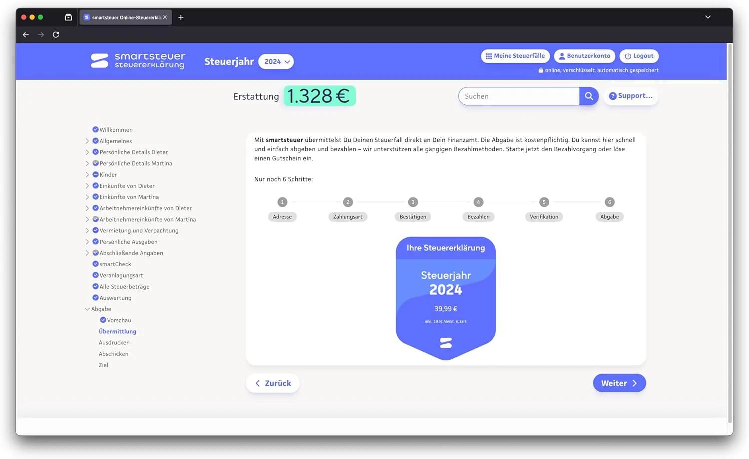
Task: Select Übermittlung in the sidebar
Action: tap(117, 331)
